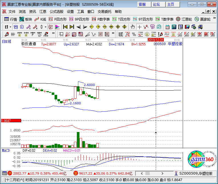218x184 pixels.
Task: Open the 文件 menu
Action: tap(12, 11)
